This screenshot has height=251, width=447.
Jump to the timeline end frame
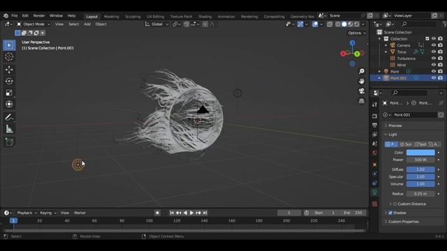[x=205, y=213]
